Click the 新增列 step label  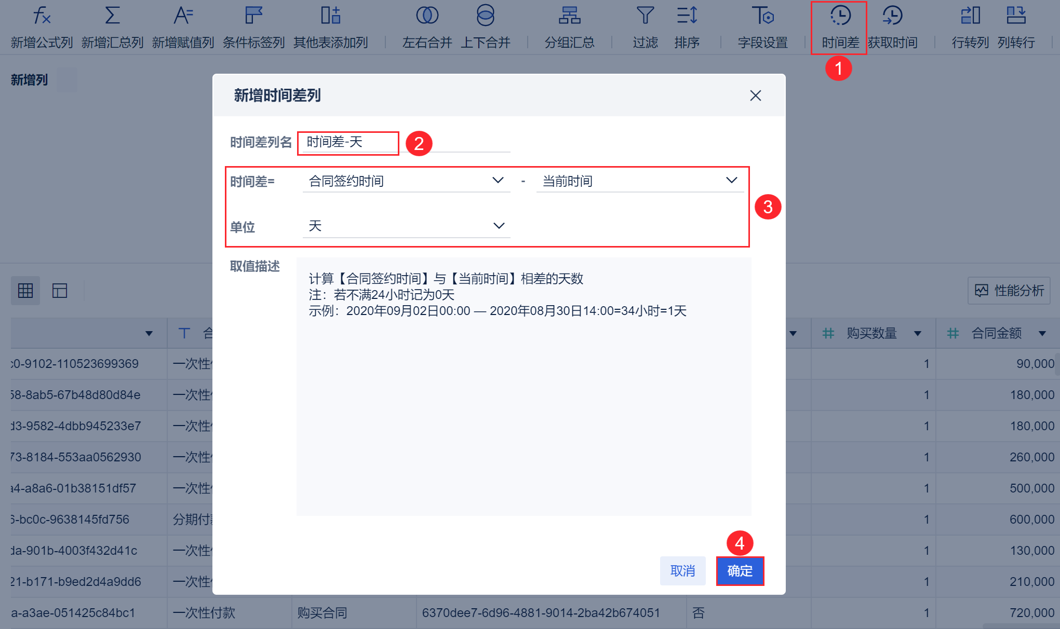29,80
